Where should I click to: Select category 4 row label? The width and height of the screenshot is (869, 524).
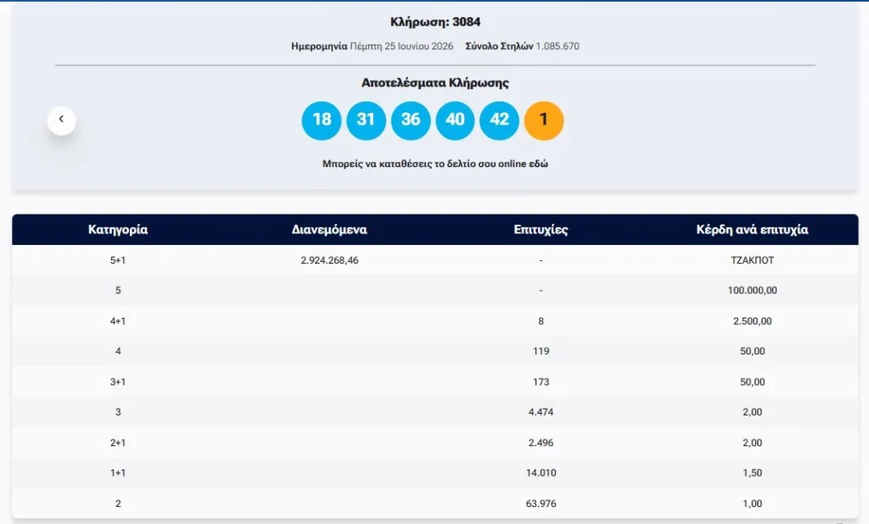point(118,351)
